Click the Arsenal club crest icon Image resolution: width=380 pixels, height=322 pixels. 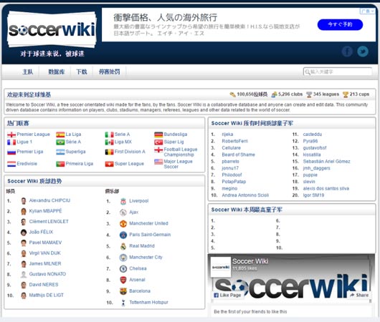pos(123,280)
